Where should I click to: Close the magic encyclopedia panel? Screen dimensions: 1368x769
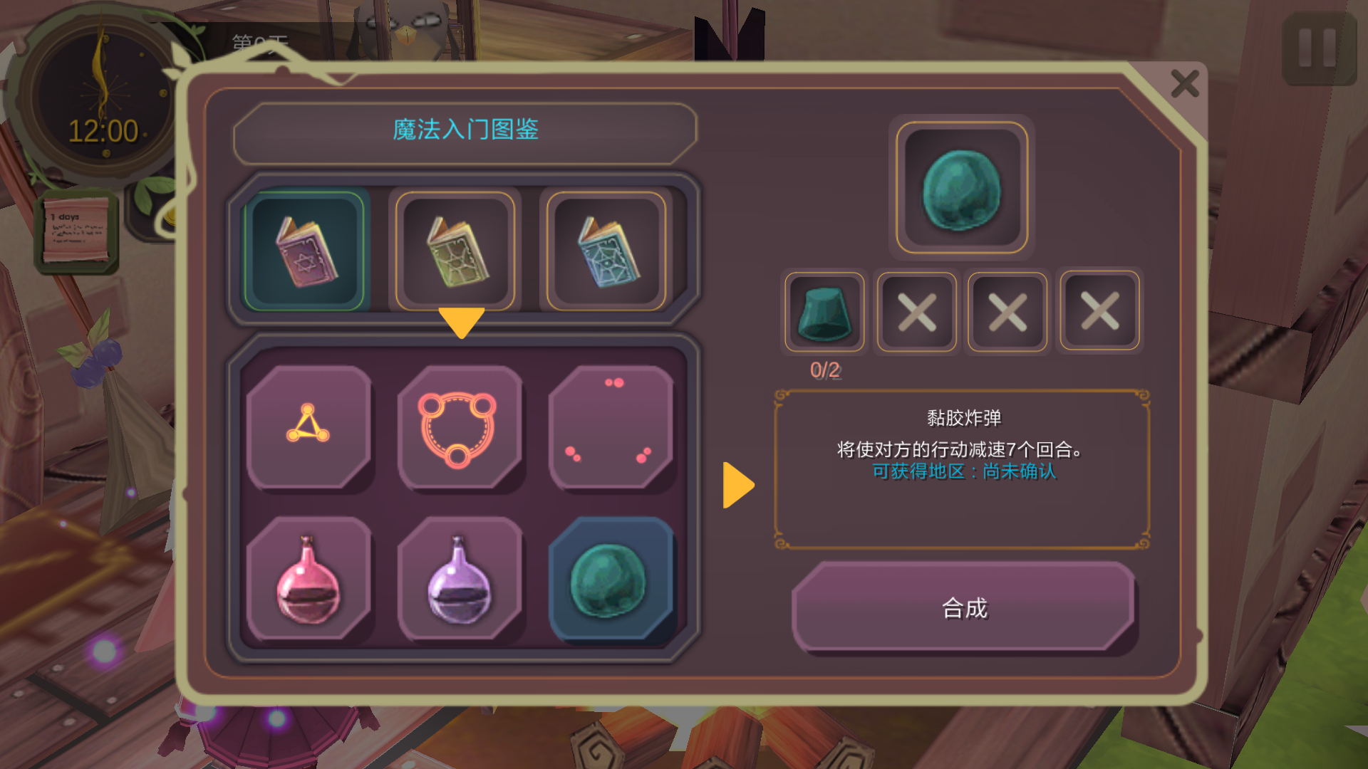[1185, 84]
